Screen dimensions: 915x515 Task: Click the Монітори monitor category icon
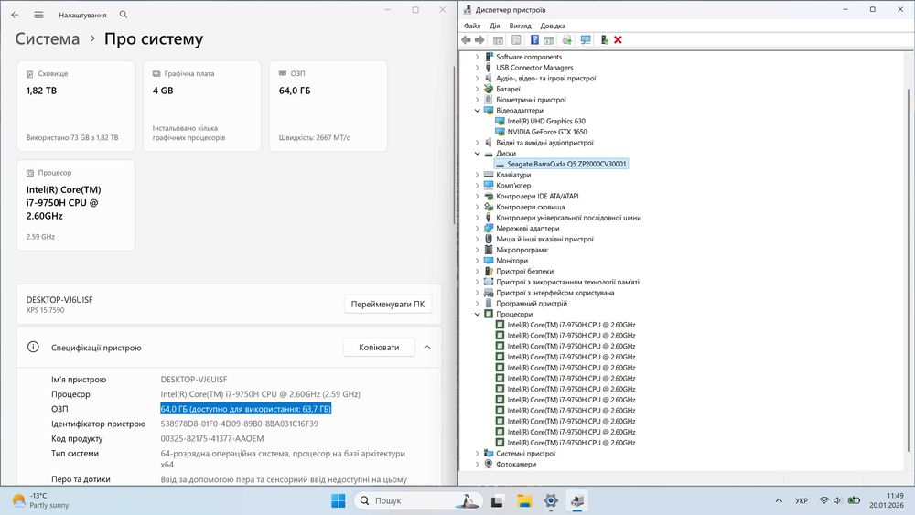pos(489,261)
